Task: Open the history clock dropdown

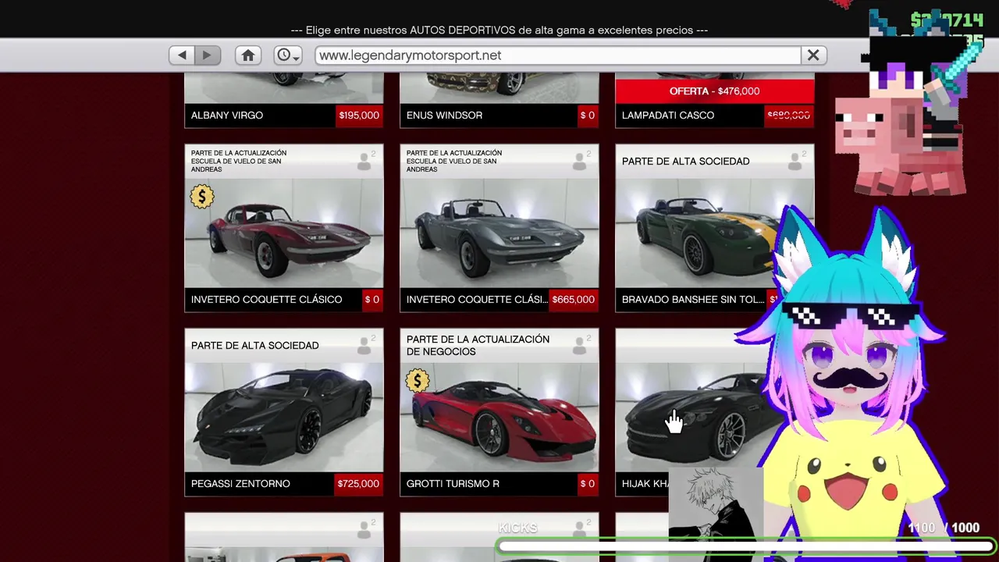Action: (287, 55)
